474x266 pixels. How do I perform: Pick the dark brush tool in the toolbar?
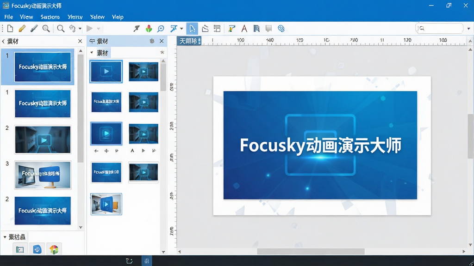pos(34,28)
